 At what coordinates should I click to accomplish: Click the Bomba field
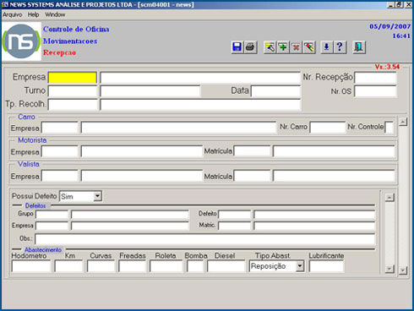point(195,266)
